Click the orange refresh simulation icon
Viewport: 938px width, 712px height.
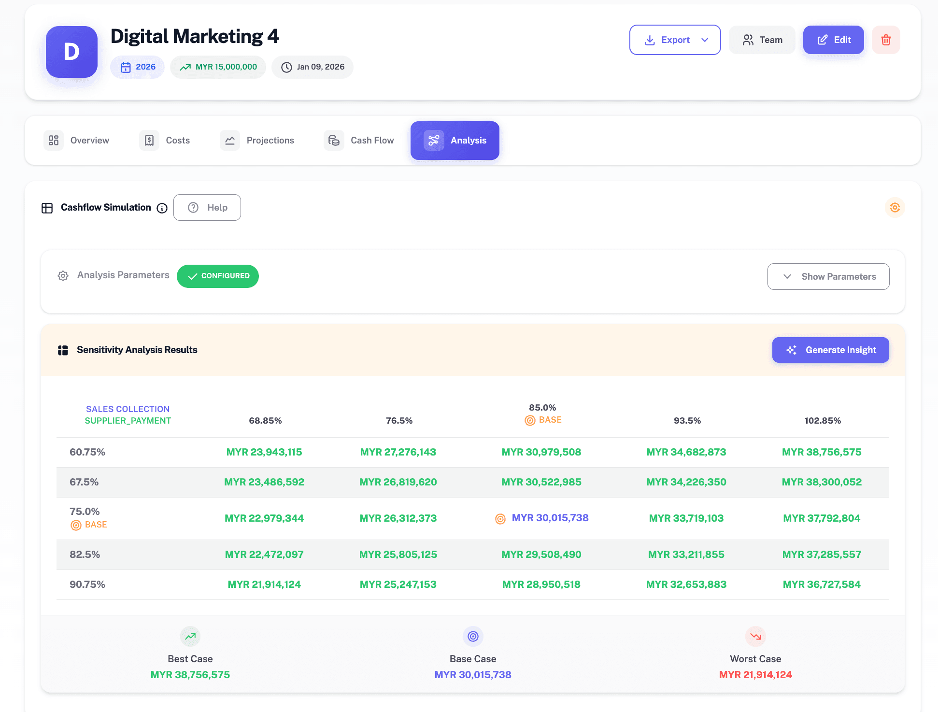895,208
